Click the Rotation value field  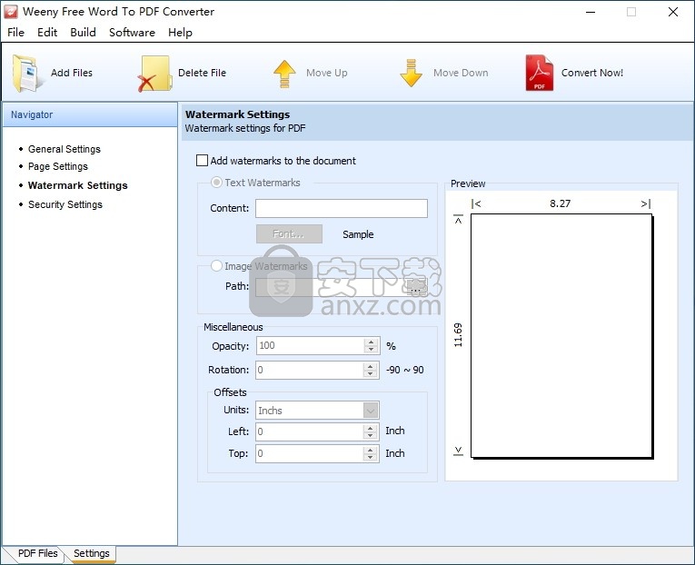(x=310, y=370)
